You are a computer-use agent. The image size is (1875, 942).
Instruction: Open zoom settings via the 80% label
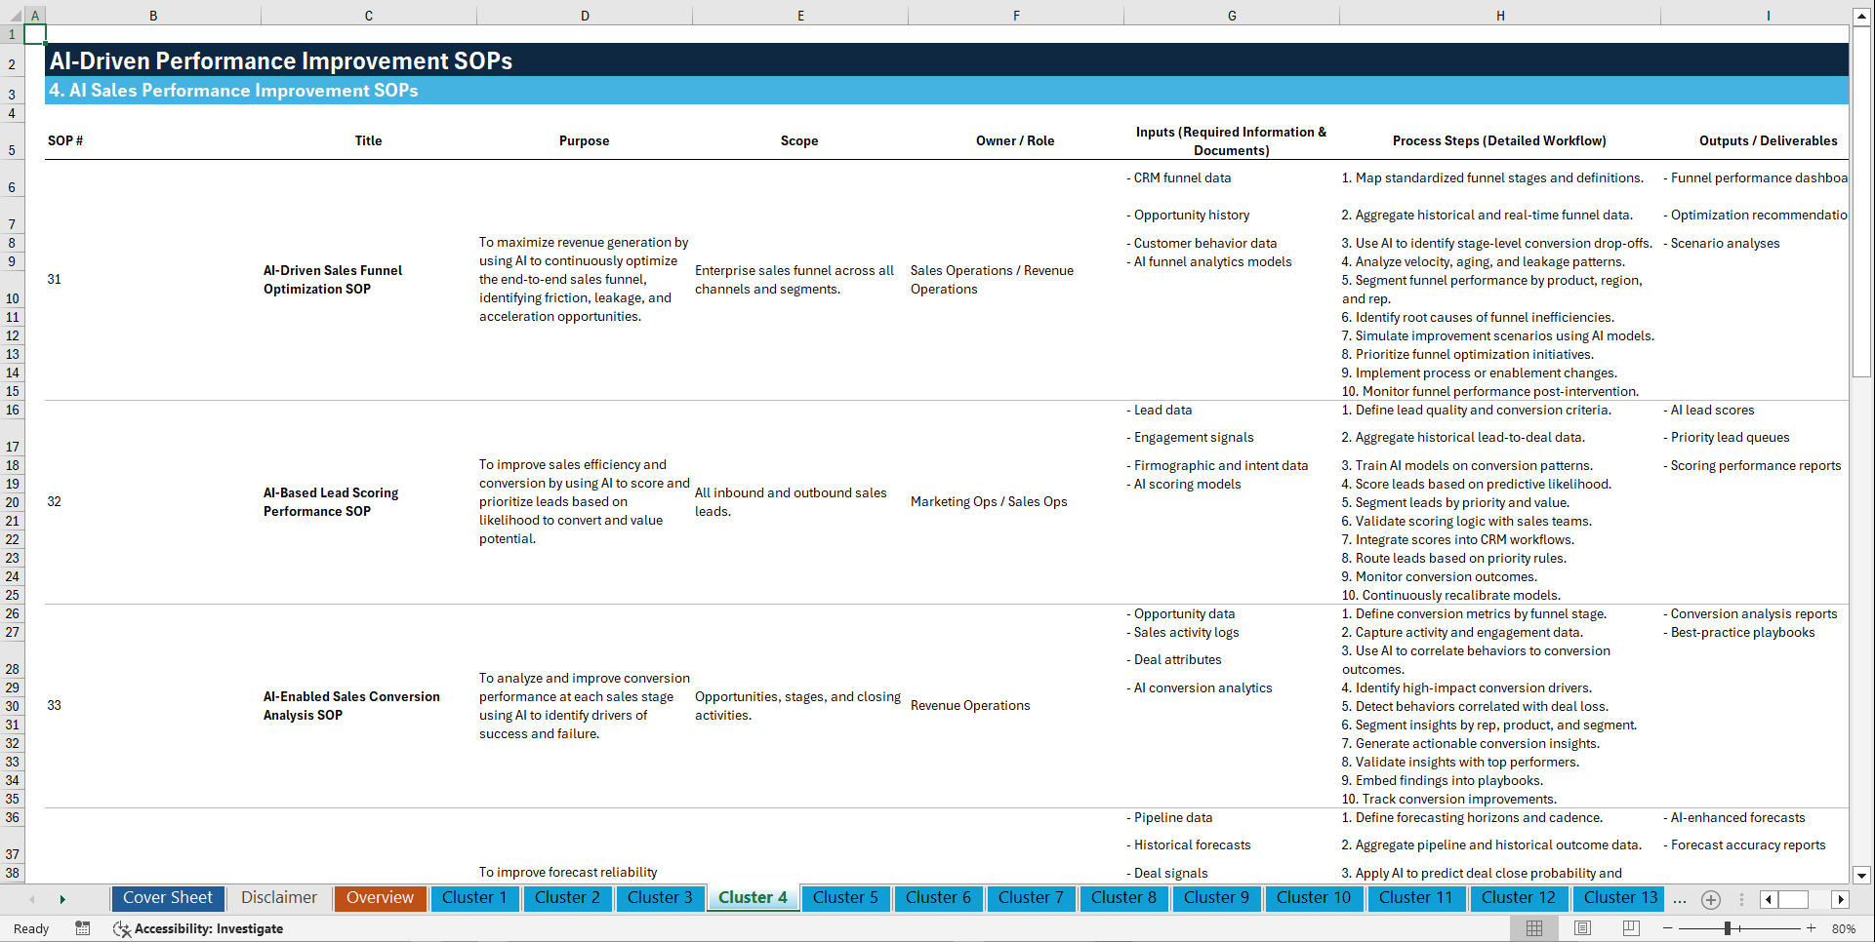1845,928
